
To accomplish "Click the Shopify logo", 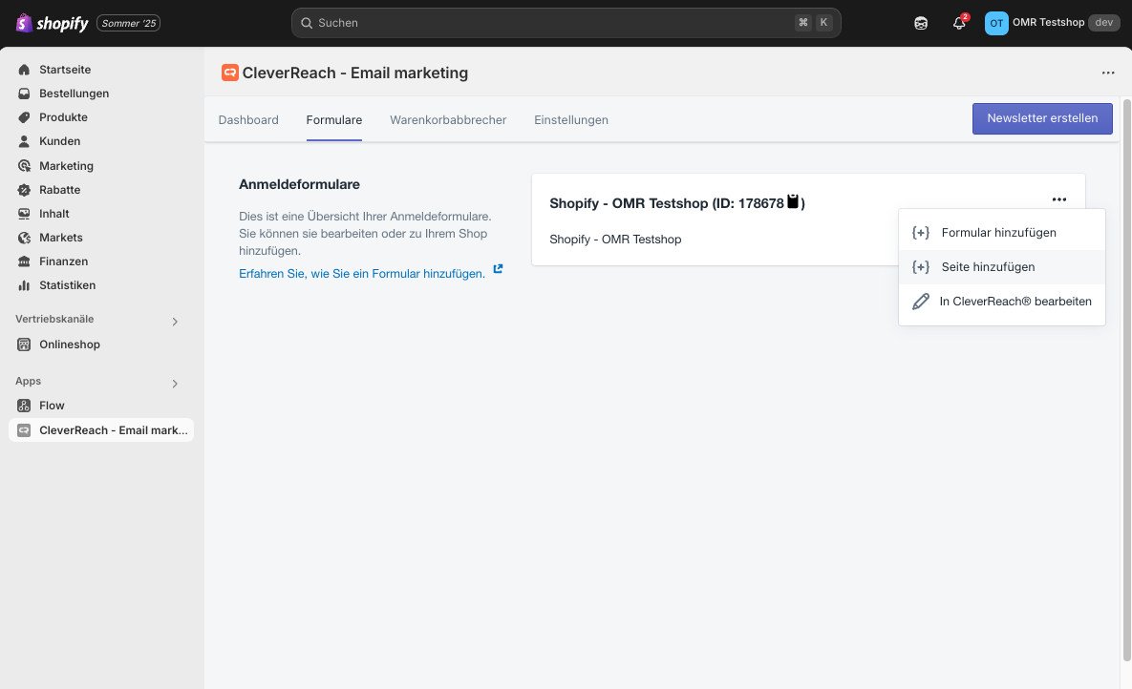I will [x=52, y=23].
